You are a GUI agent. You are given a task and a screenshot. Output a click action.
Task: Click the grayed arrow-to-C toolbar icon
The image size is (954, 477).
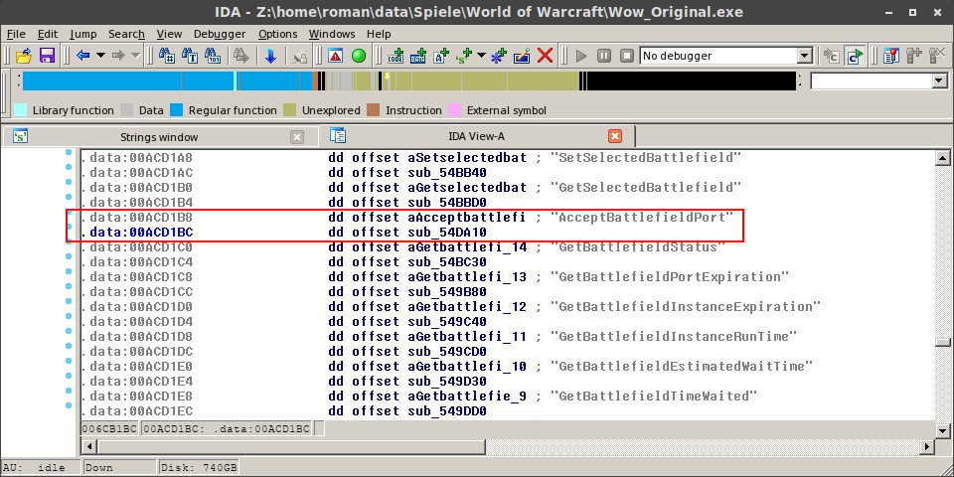point(832,56)
